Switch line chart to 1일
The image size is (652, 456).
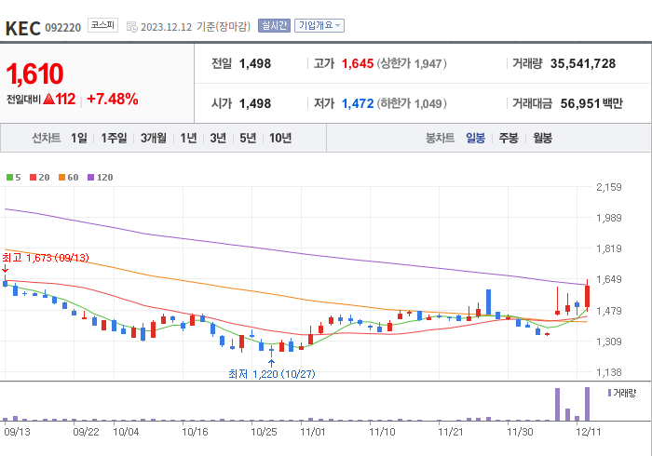79,138
